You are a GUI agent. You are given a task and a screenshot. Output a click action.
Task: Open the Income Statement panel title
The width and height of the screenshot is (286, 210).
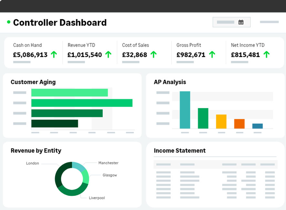tap(179, 151)
